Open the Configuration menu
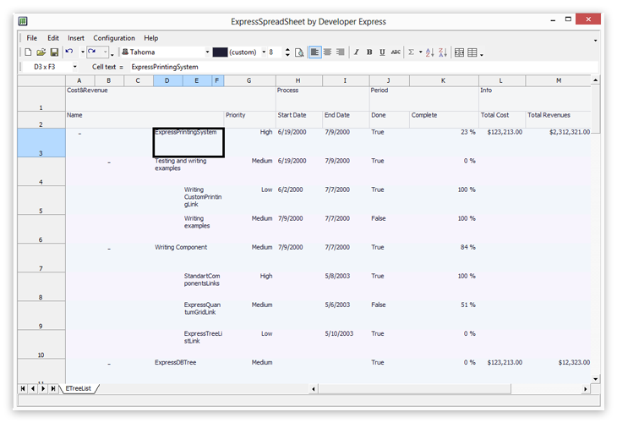Viewport: 617px width, 423px height. 114,38
